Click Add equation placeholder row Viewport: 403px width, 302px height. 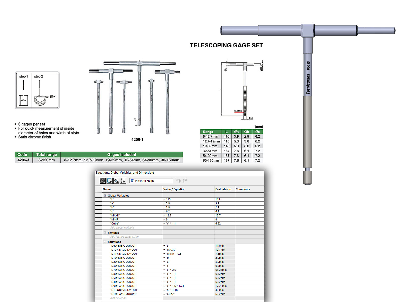tap(118, 298)
